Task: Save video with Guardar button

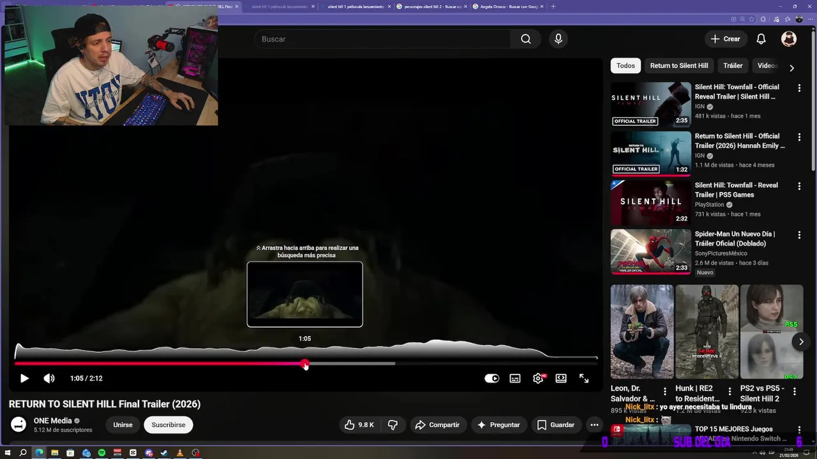Action: click(556, 425)
